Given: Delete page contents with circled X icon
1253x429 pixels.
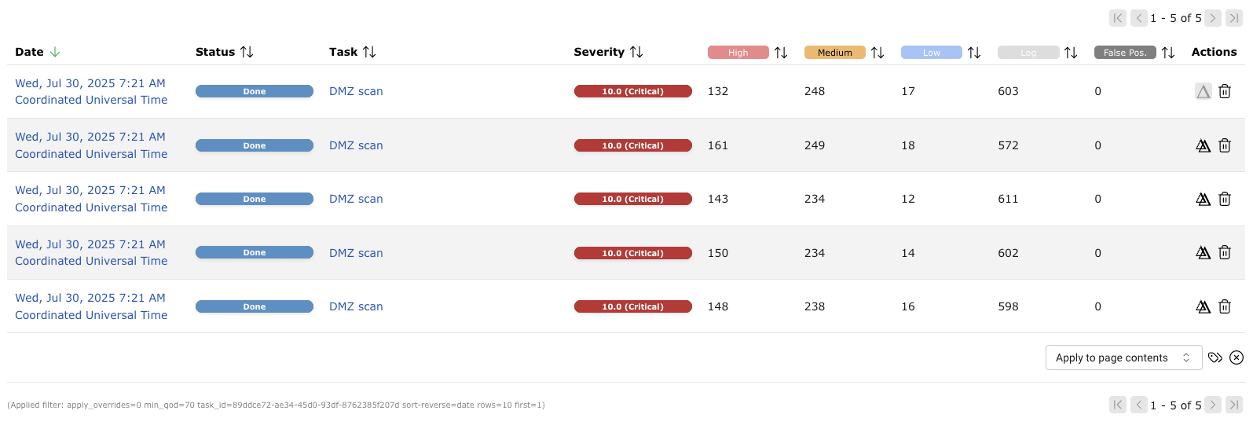Looking at the screenshot, I should [x=1236, y=357].
